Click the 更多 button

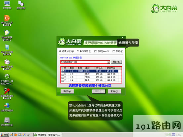[116, 62]
